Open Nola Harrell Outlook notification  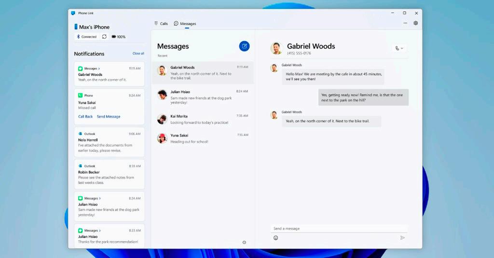(110, 142)
